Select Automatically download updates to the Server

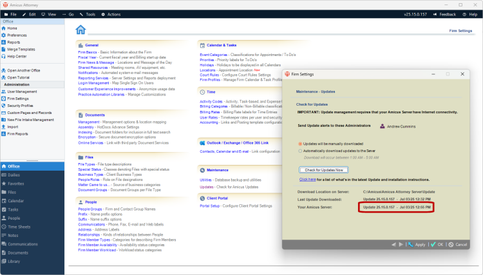tap(300, 151)
